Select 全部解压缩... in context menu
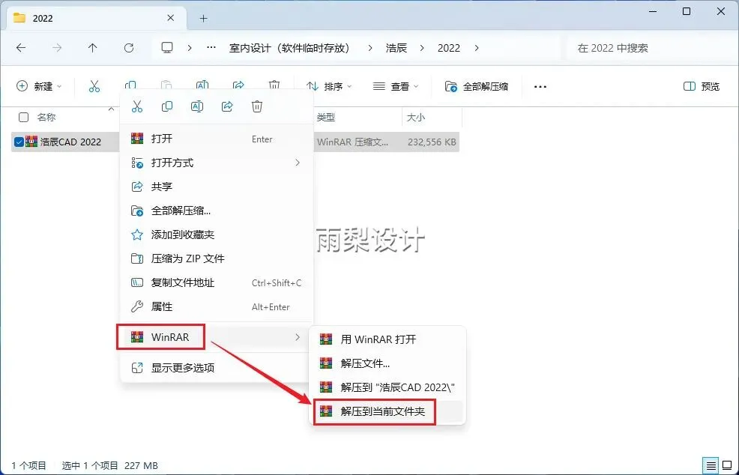 pos(217,211)
